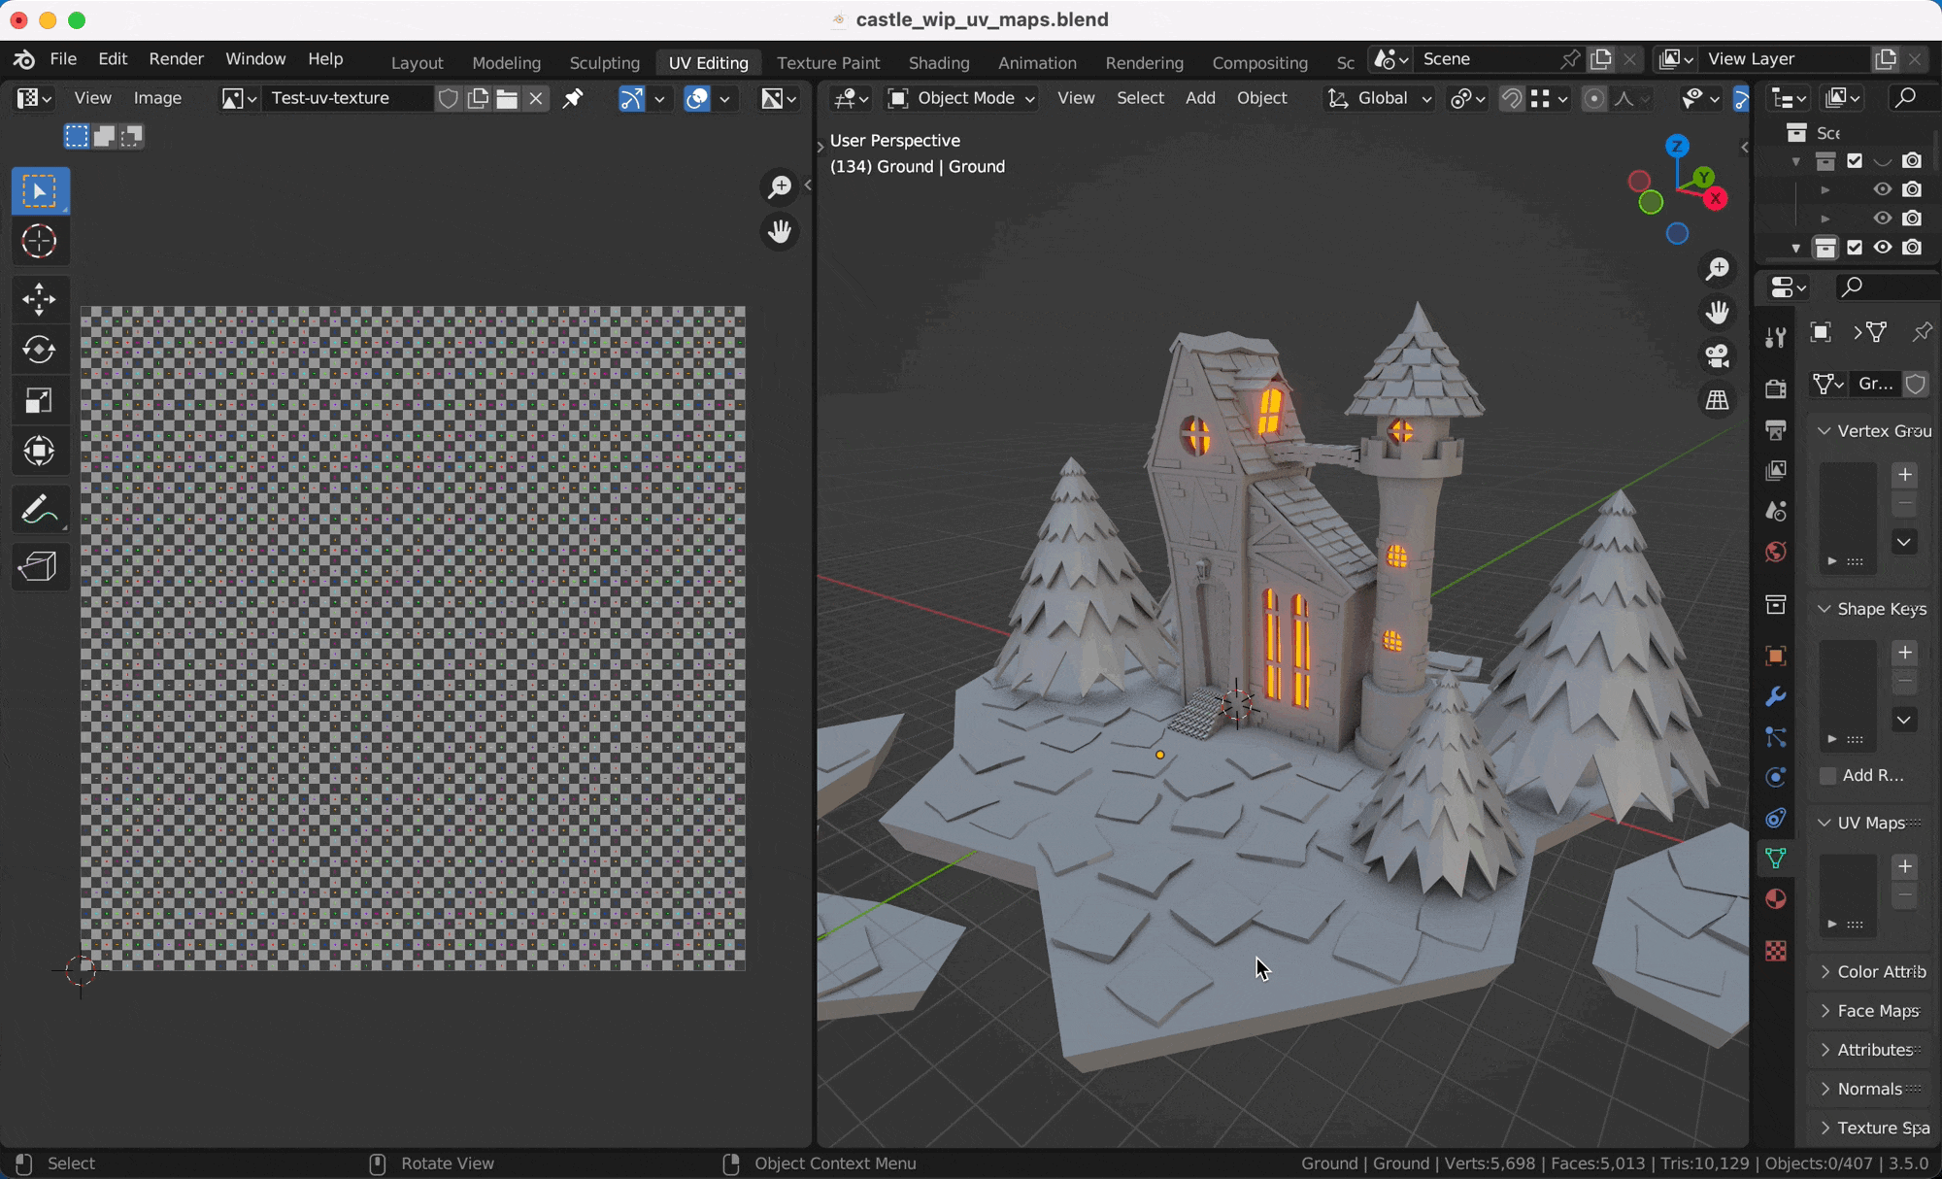Click the pan hand icon in UV editor

click(x=780, y=231)
